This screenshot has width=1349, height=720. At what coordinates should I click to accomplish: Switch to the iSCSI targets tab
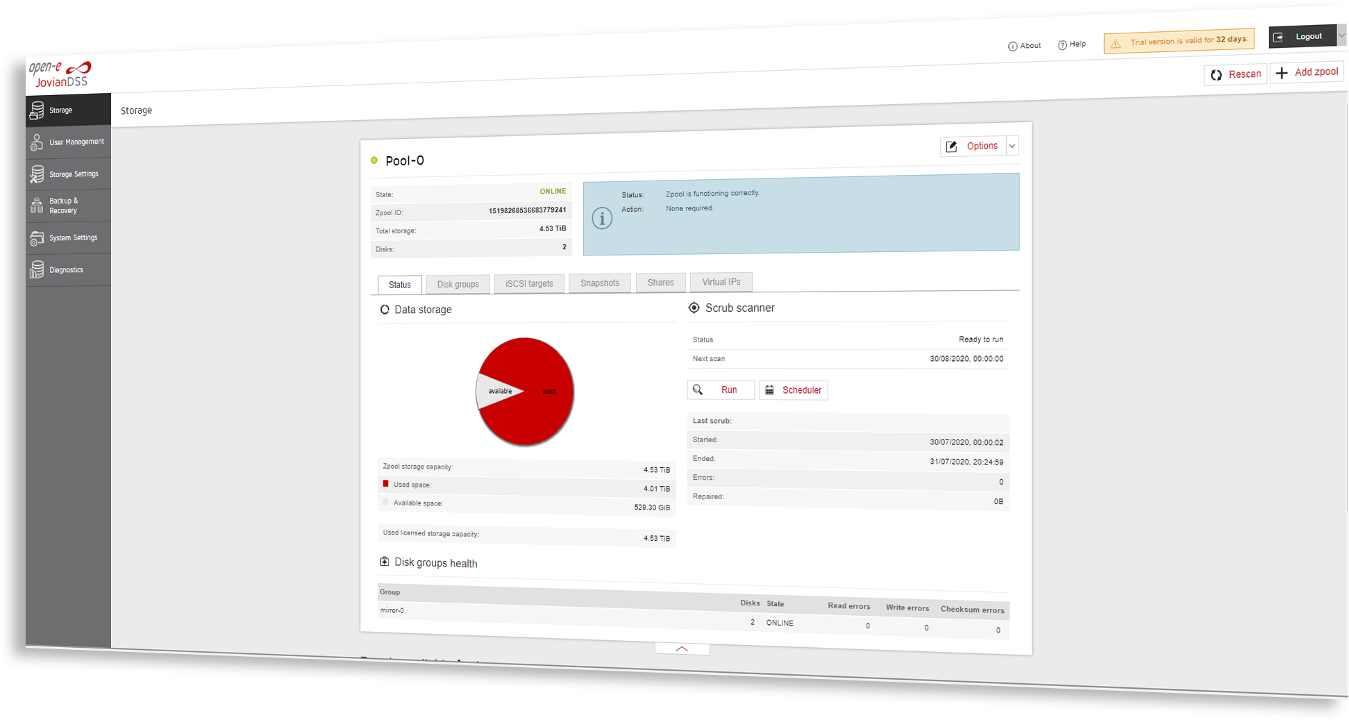pyautogui.click(x=529, y=283)
